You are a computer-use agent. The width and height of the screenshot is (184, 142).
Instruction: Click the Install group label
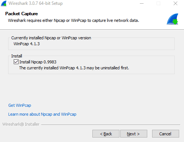[17, 56]
